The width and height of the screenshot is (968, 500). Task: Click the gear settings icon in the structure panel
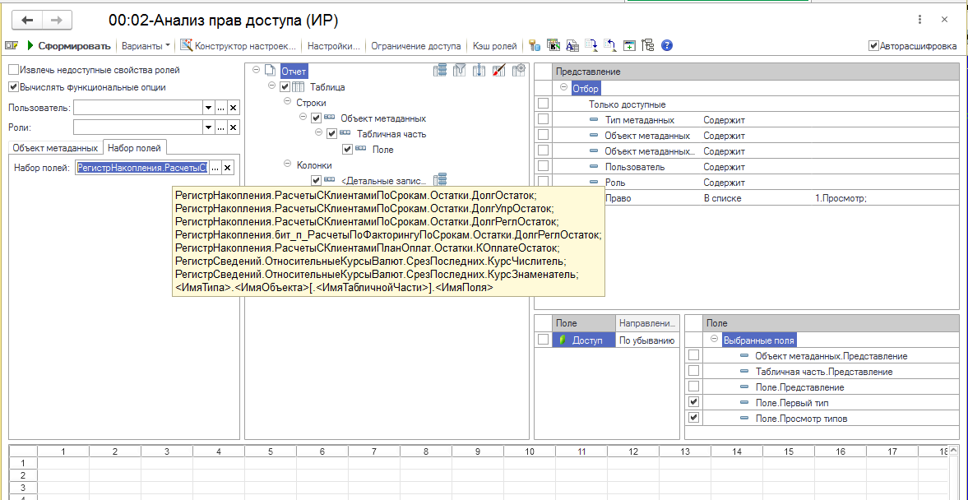coord(519,71)
